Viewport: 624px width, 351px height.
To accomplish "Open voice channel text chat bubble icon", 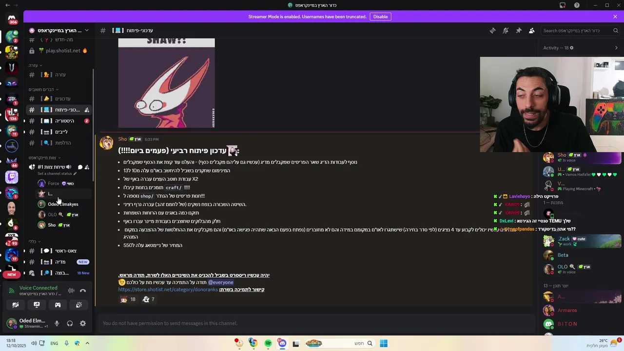I will pyautogui.click(x=80, y=167).
